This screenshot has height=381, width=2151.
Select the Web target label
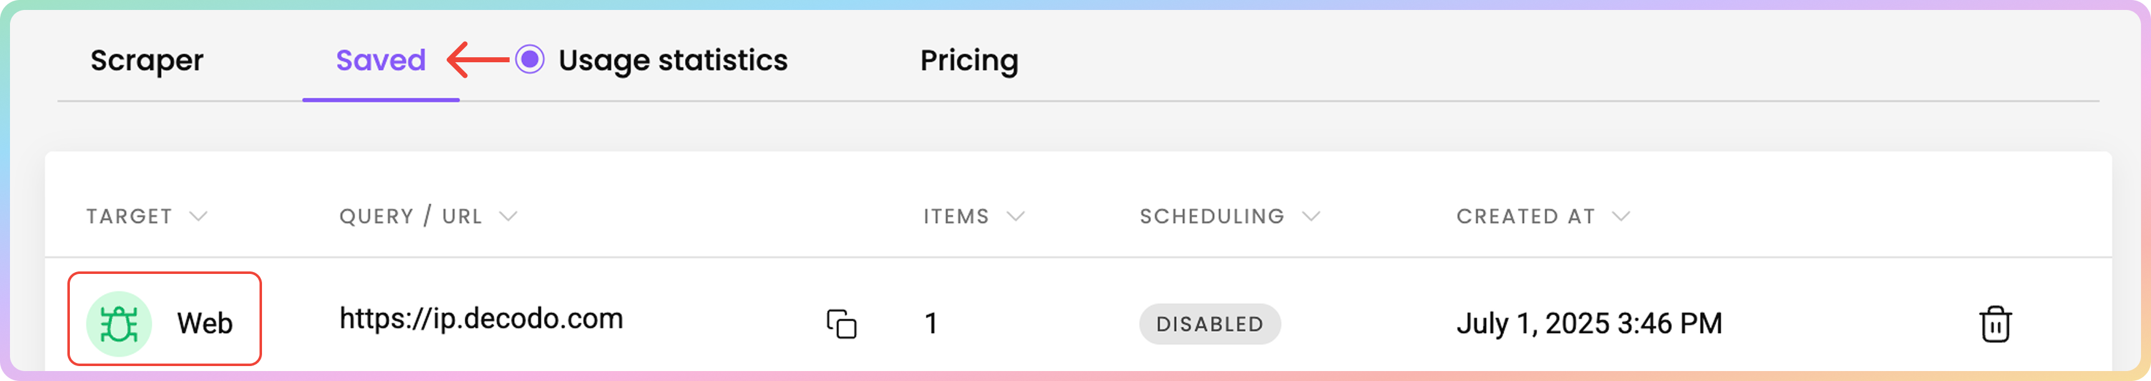[x=205, y=324]
